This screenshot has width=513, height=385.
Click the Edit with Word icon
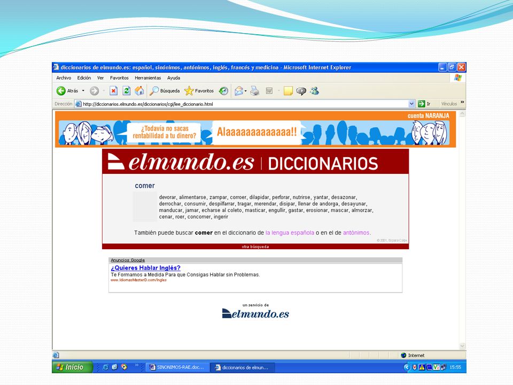click(x=269, y=91)
